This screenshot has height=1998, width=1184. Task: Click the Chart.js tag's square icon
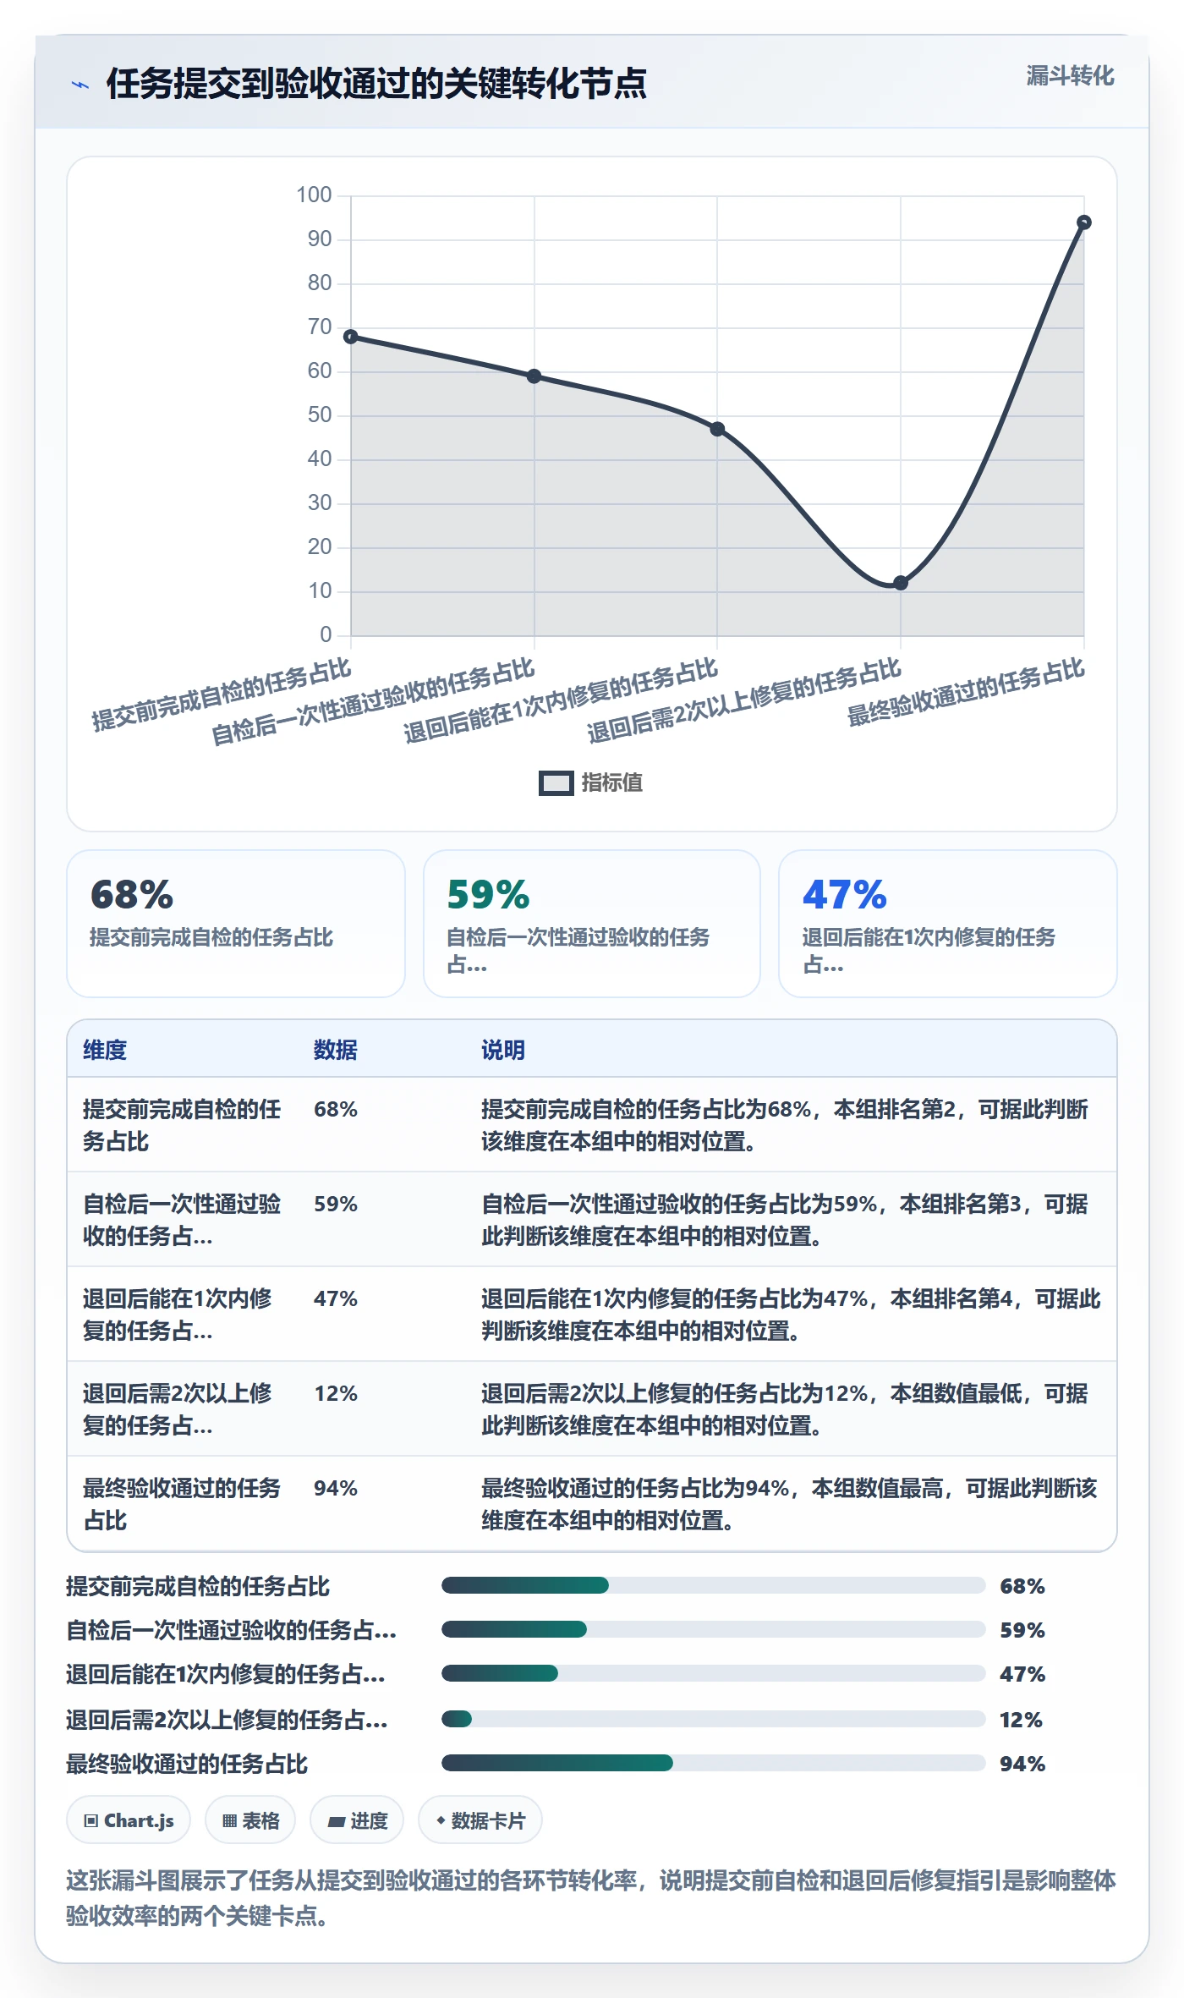91,1821
